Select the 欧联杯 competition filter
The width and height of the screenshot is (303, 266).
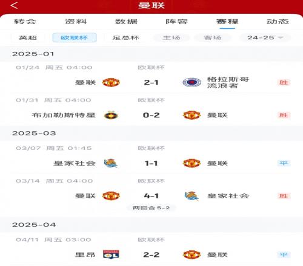click(75, 37)
